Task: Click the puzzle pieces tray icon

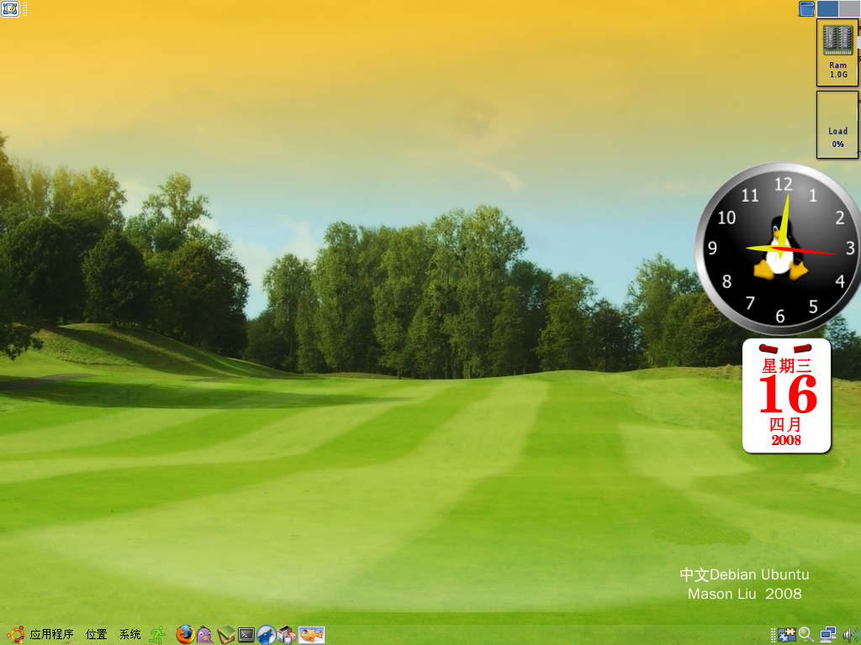Action: point(787,635)
